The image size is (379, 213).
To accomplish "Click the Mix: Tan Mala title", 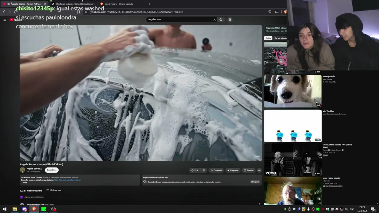I will (x=328, y=111).
